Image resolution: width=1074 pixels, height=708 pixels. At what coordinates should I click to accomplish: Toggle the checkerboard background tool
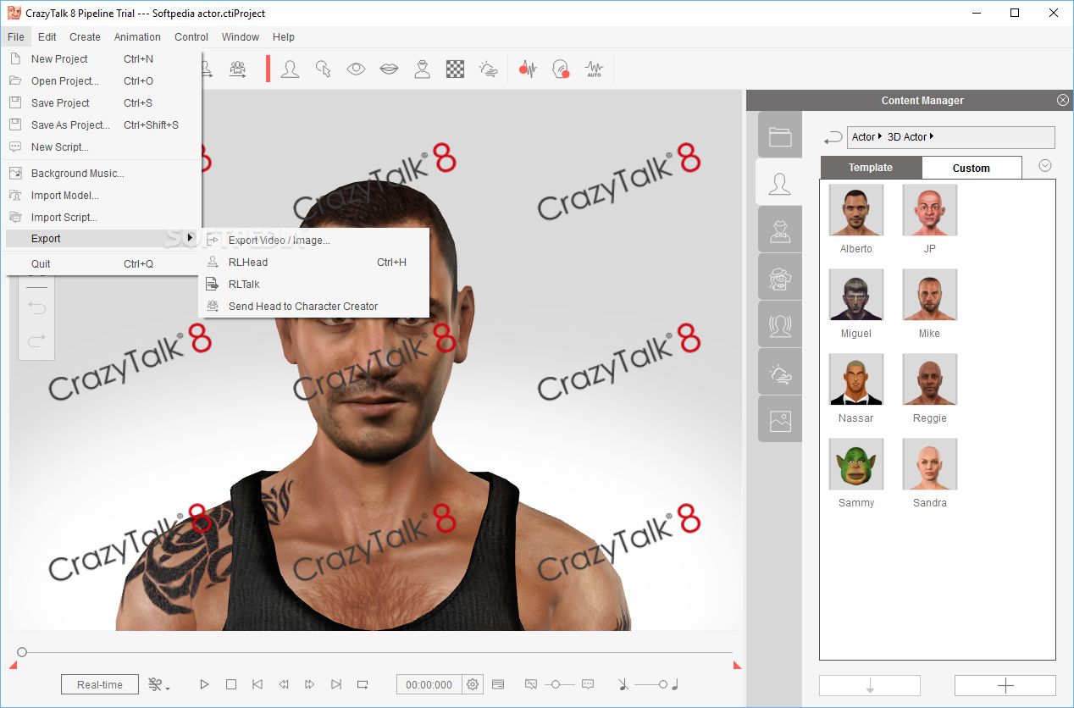455,69
